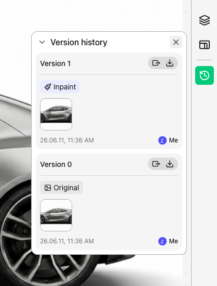Restore Version 0 using its export icon
Screen dimensions: 217x286
(156, 164)
